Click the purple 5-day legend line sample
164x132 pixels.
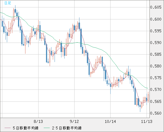7,128
